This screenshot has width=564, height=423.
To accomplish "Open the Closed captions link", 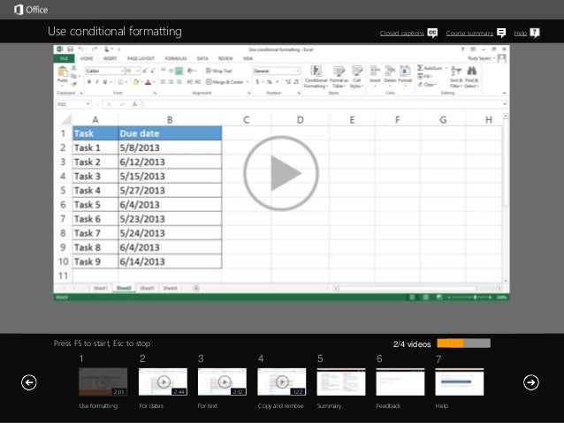I will coord(401,34).
